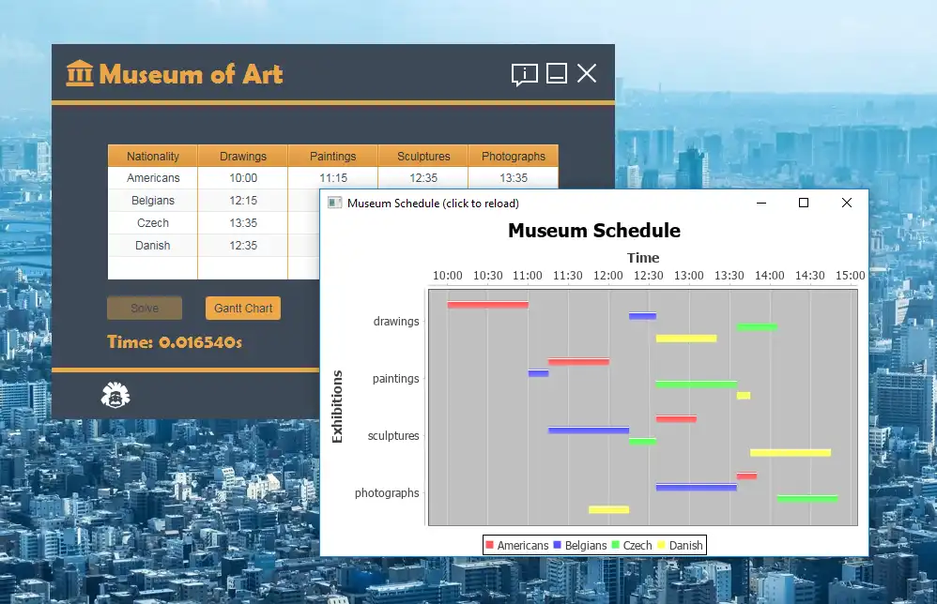Select the Drawings column header
This screenshot has height=604, width=937.
(x=243, y=156)
